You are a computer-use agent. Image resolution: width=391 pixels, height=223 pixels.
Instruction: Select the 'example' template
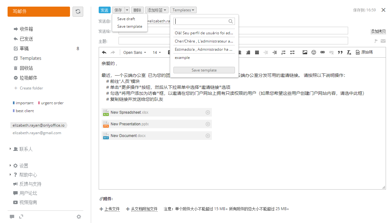[182, 58]
